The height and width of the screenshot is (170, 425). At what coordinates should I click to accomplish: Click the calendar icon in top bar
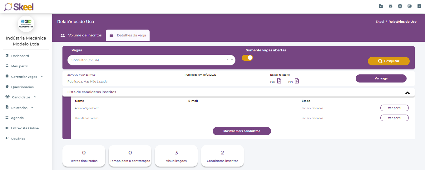[x=409, y=6]
